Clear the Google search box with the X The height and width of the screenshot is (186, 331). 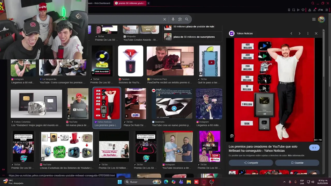point(164,19)
